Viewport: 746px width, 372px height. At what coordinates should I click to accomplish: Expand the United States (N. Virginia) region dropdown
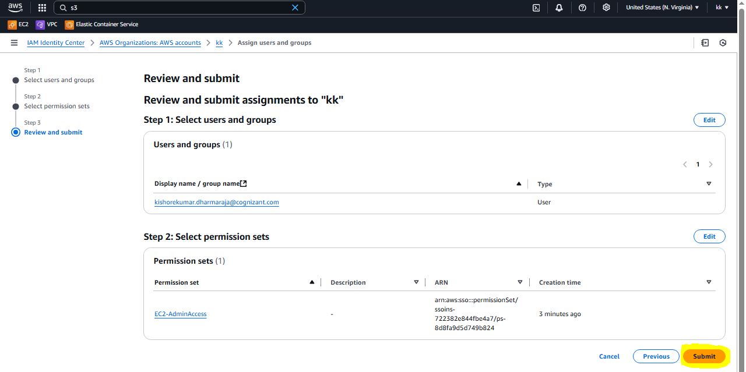pyautogui.click(x=662, y=8)
